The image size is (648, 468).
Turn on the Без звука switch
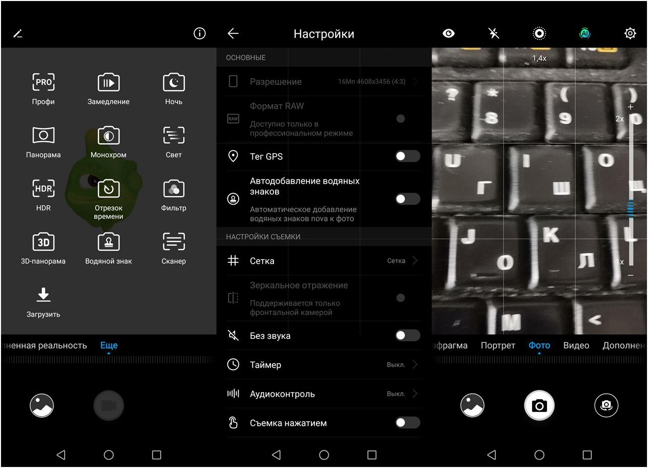pos(407,336)
